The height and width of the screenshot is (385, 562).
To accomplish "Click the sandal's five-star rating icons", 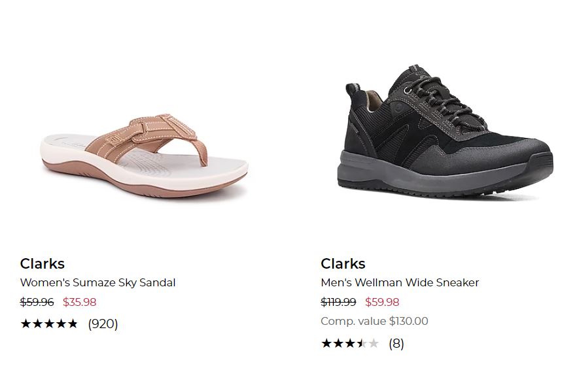I will tap(49, 324).
